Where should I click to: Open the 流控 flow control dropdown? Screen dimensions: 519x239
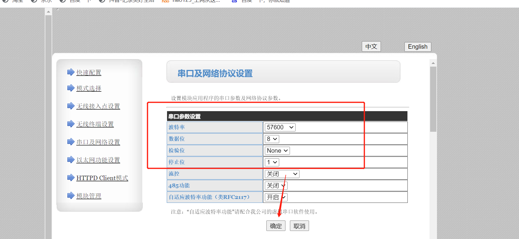pyautogui.click(x=282, y=174)
